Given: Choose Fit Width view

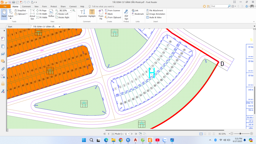Looking at the screenshot, I should point(42,14).
